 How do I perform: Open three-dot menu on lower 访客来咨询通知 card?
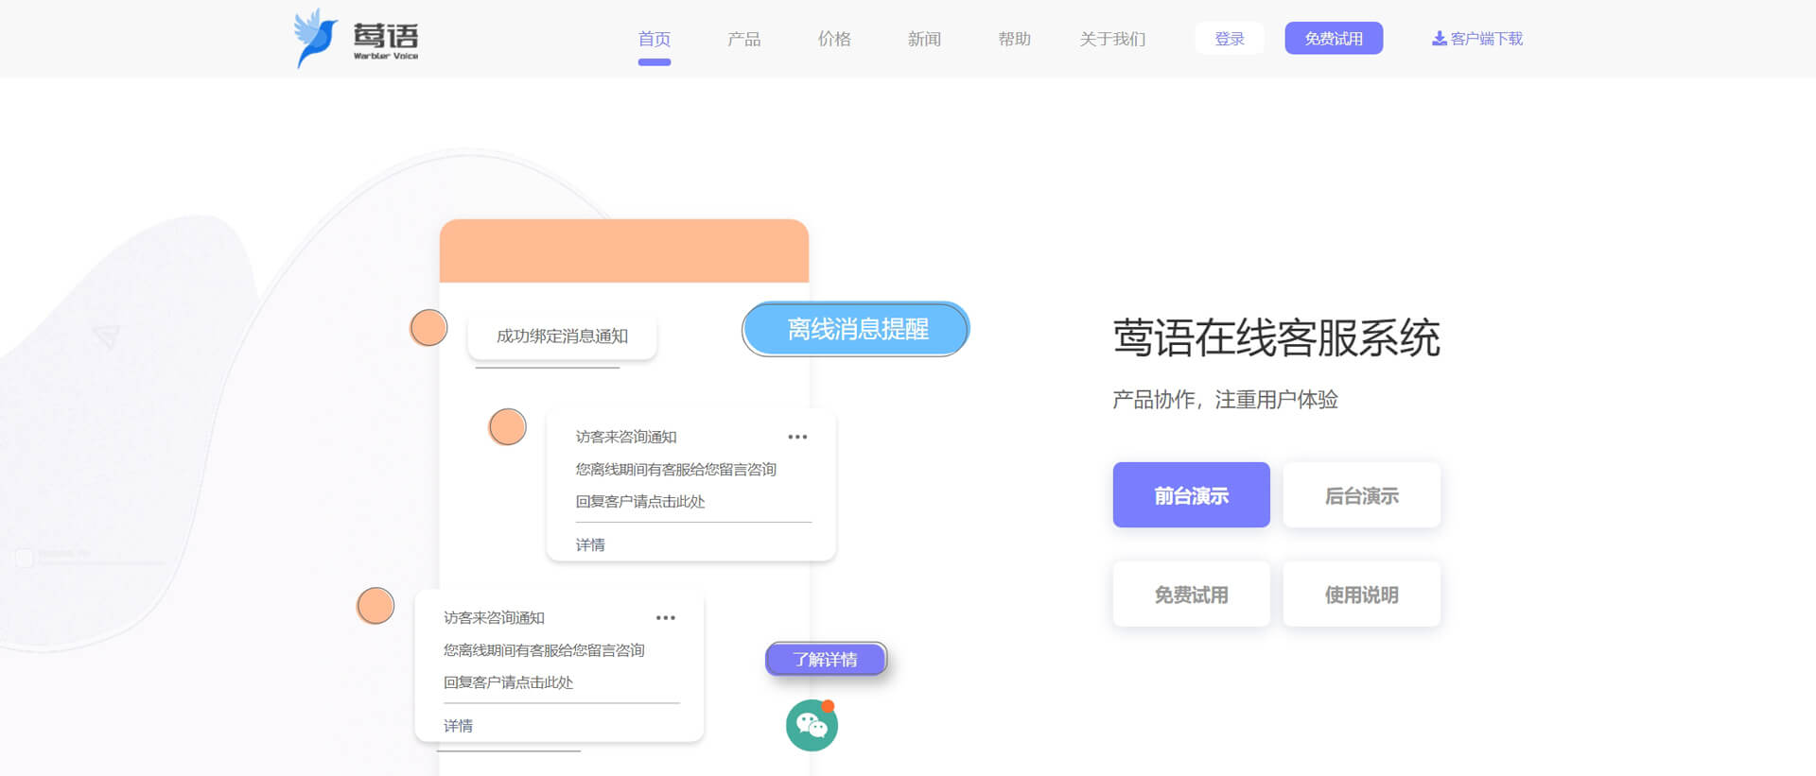666,618
